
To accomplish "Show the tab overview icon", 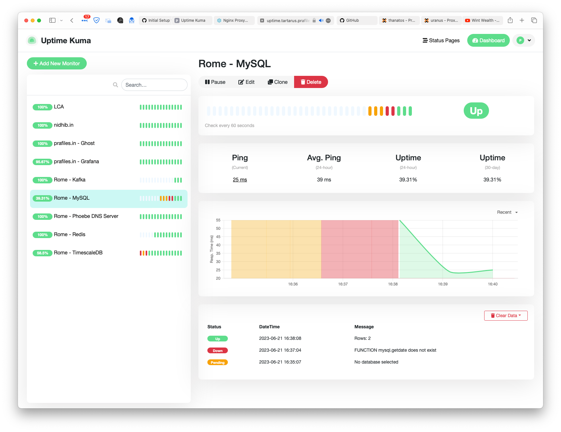I will (534, 20).
